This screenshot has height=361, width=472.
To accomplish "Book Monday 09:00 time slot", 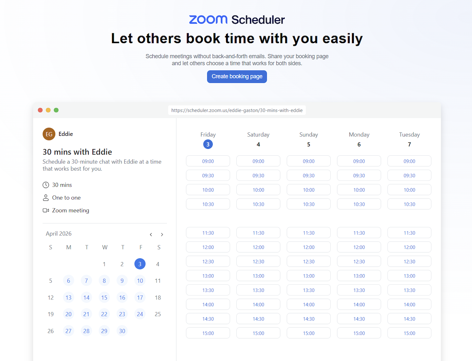I will click(359, 161).
